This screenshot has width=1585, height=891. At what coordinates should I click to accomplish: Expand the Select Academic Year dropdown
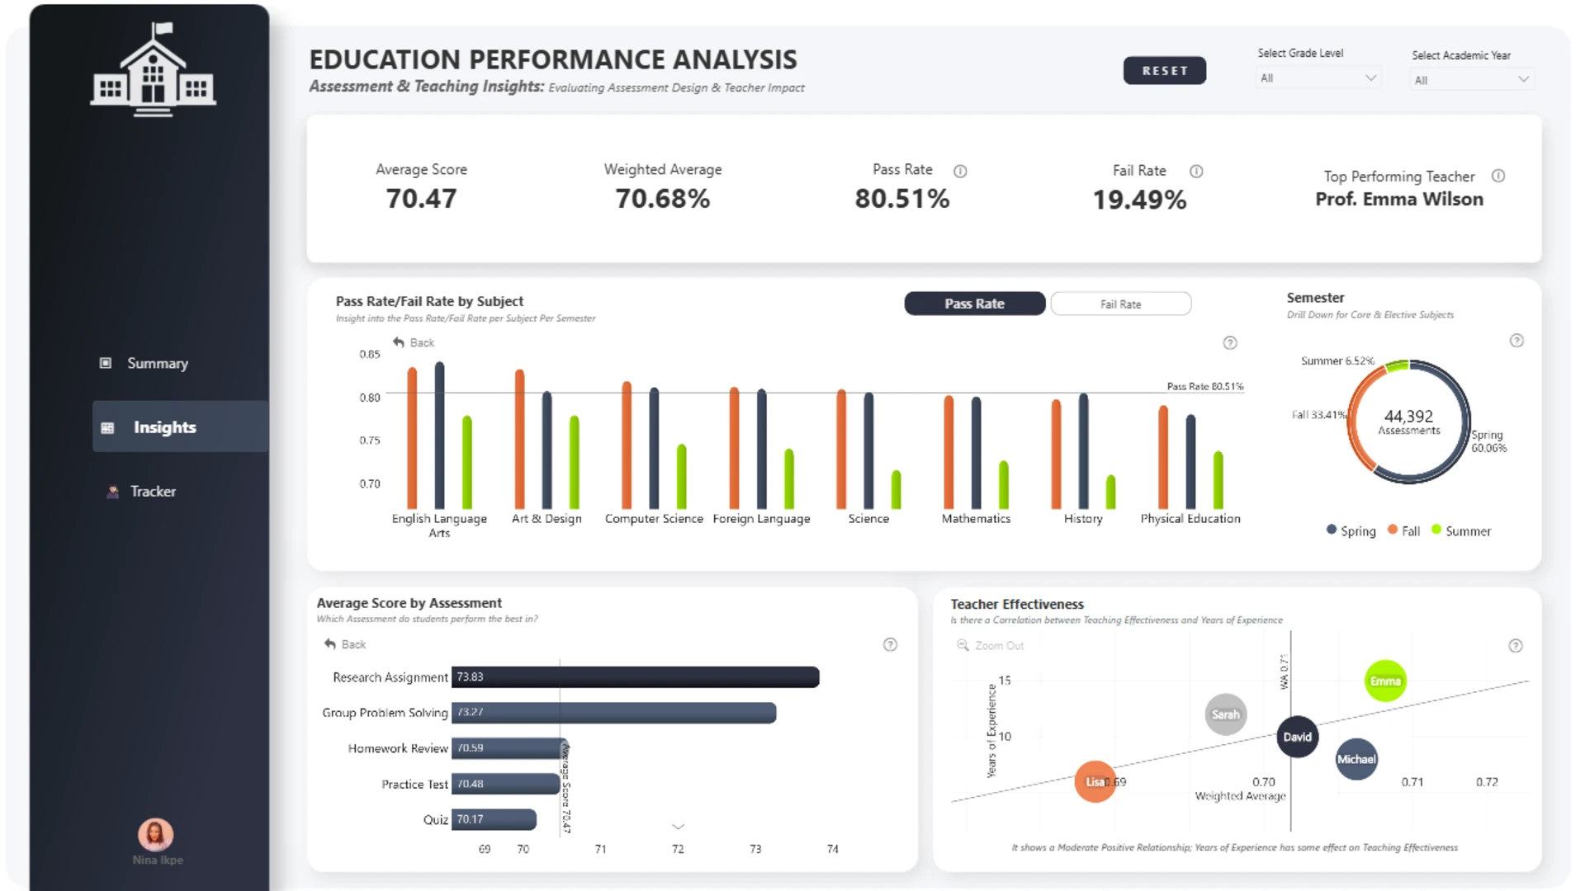1472,80
